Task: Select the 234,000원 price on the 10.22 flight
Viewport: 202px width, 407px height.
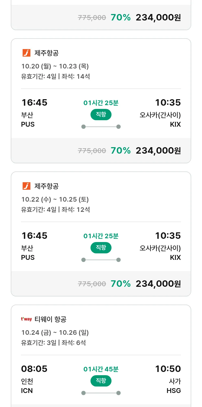Action: pyautogui.click(x=158, y=284)
